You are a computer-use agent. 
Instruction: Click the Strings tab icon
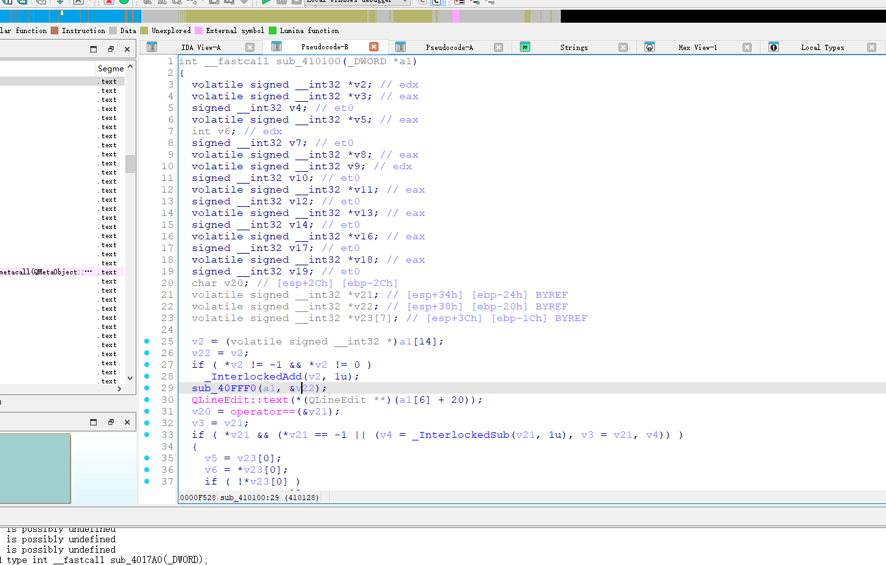(525, 47)
